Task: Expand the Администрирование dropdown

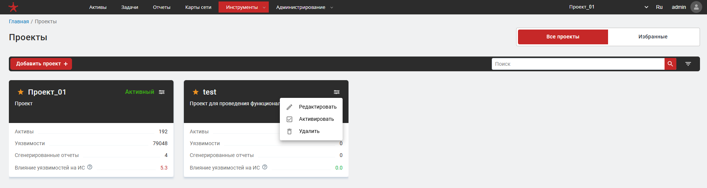Action: tap(305, 7)
